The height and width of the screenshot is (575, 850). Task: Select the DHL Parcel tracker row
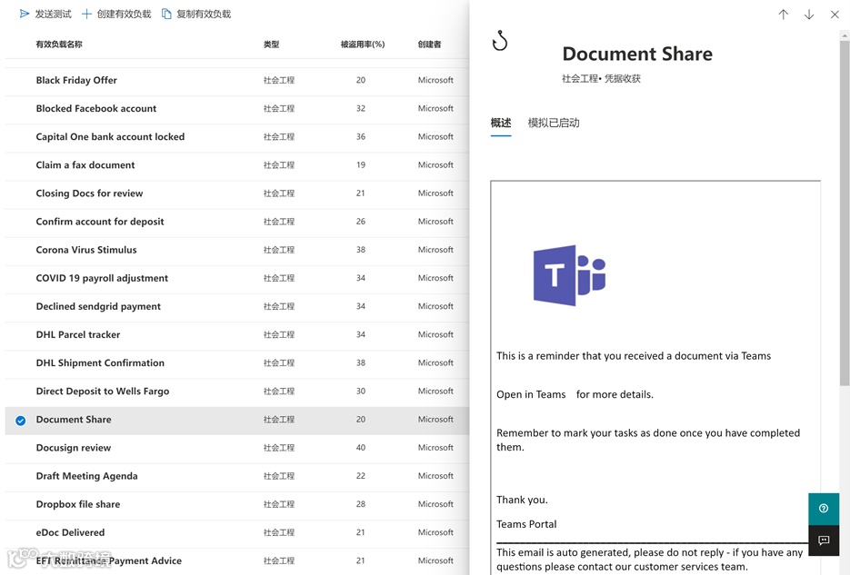point(78,334)
